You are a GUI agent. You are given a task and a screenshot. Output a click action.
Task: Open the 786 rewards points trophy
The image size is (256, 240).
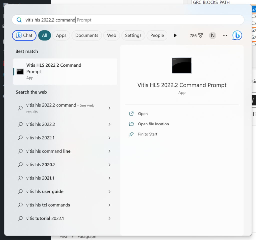(x=196, y=35)
